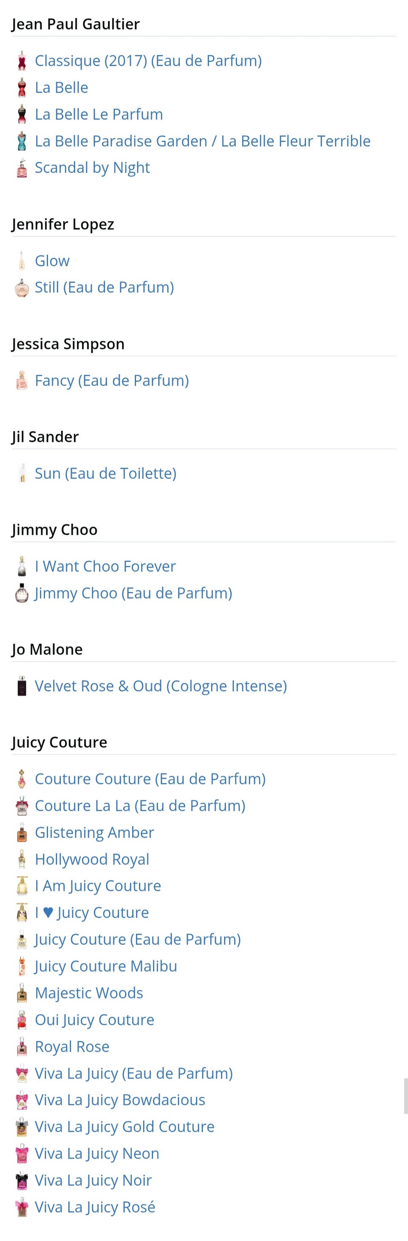Click the Fancy pink bottle thumbnail

click(x=22, y=381)
